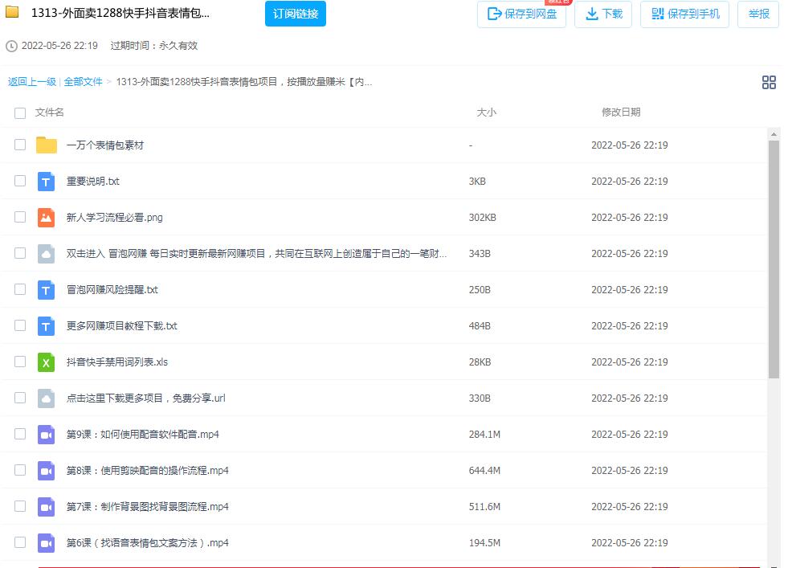This screenshot has height=568, width=788.
Task: Click the video icon for 第6课 mp4
Action: point(46,543)
